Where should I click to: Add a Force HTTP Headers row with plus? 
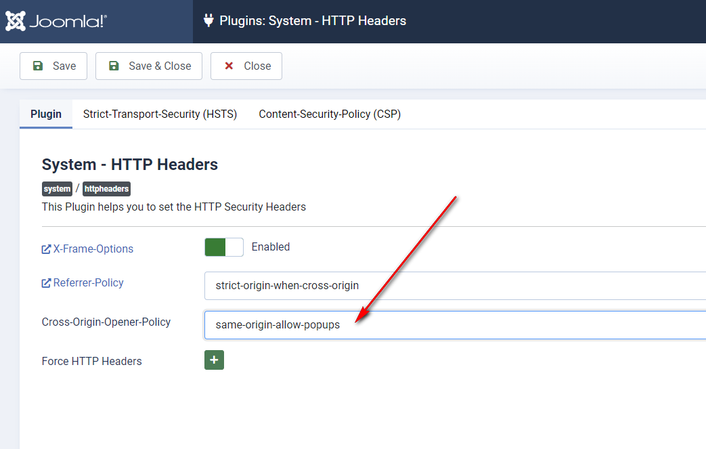214,360
